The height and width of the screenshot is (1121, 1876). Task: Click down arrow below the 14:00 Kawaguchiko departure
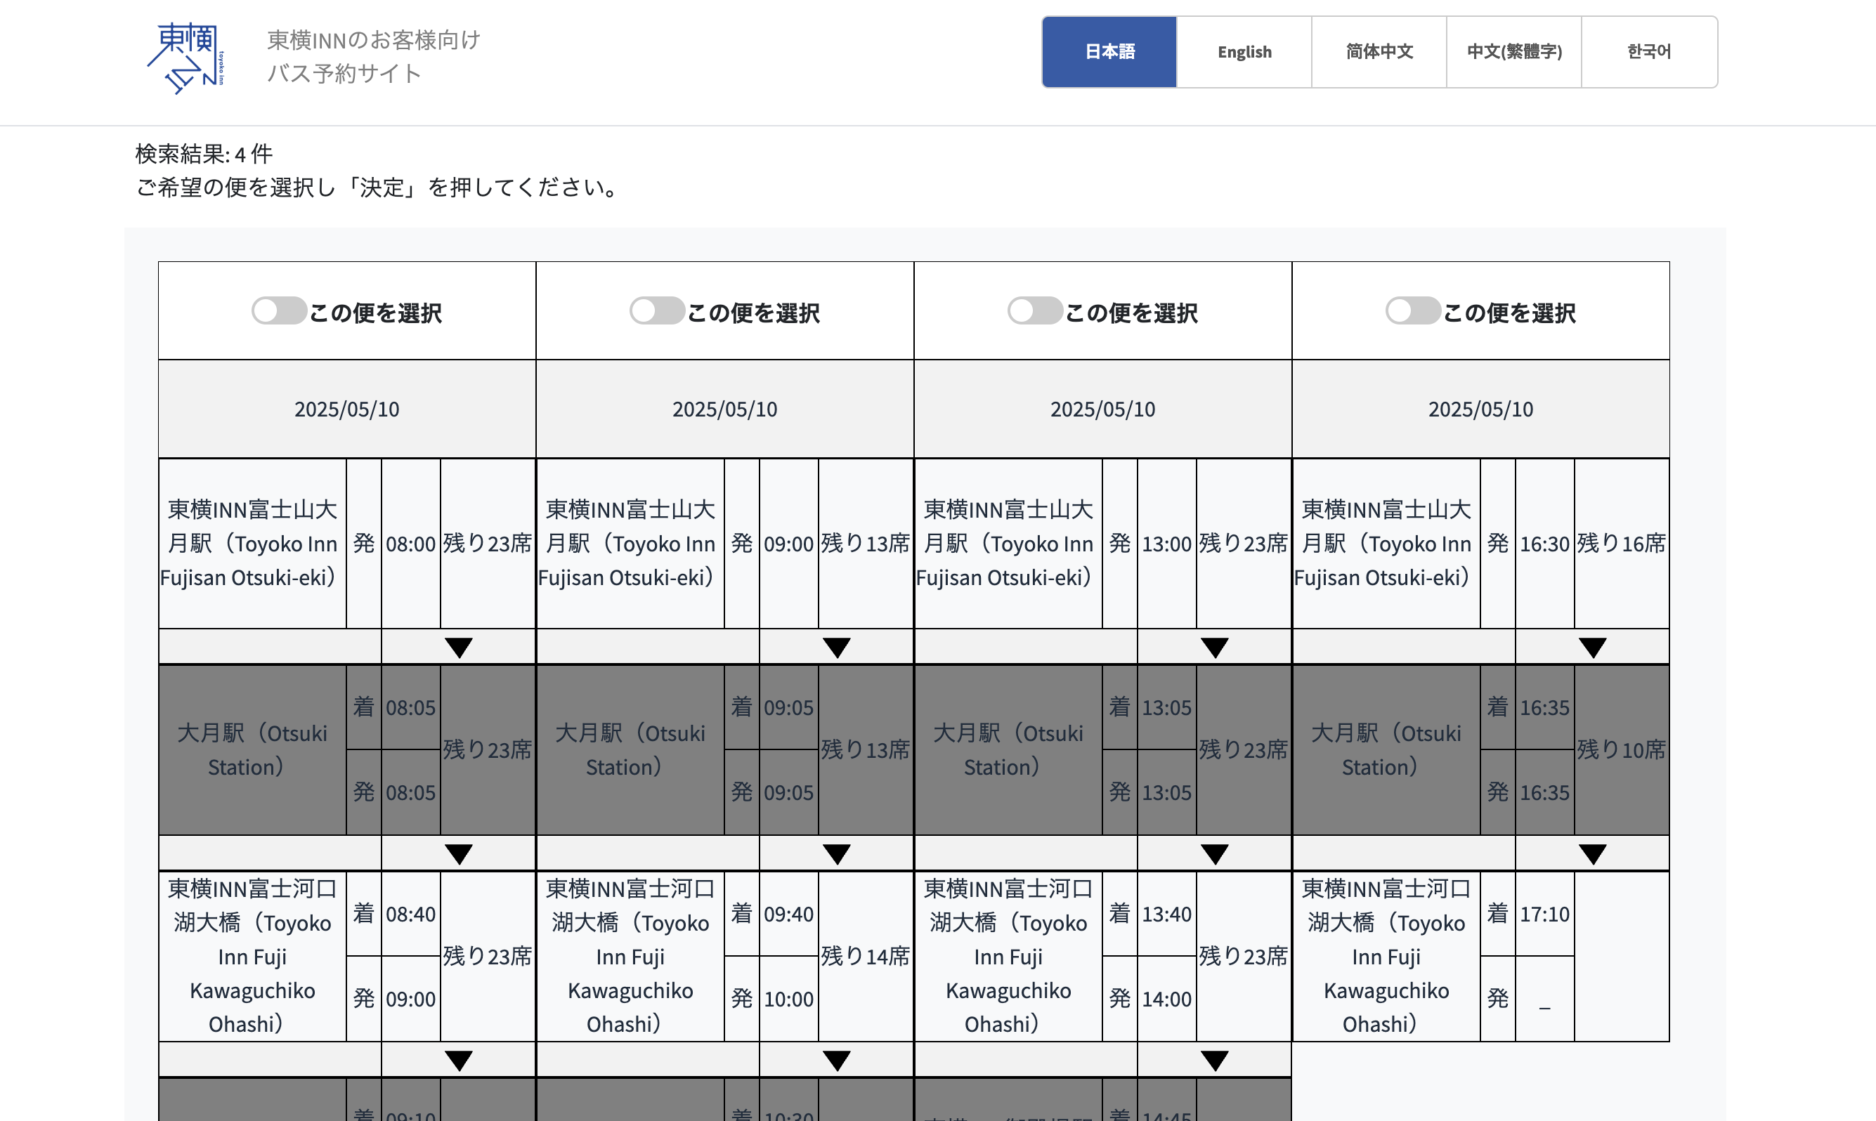point(1214,1061)
